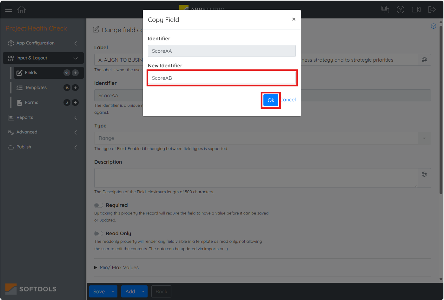This screenshot has height=300, width=444.
Task: Click the video camera icon in header
Action: 416,10
